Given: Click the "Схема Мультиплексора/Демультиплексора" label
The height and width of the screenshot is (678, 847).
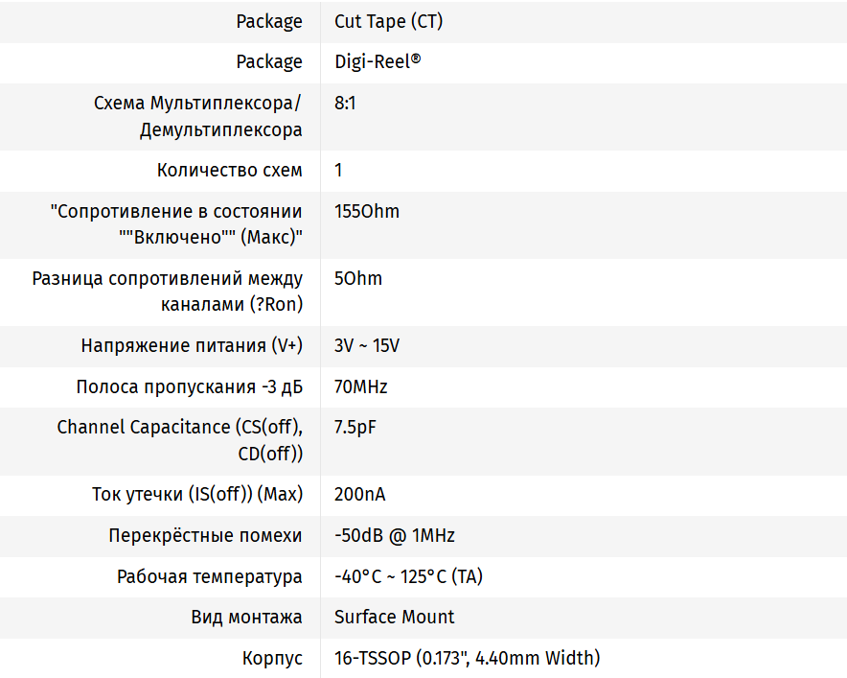Looking at the screenshot, I should tap(197, 116).
